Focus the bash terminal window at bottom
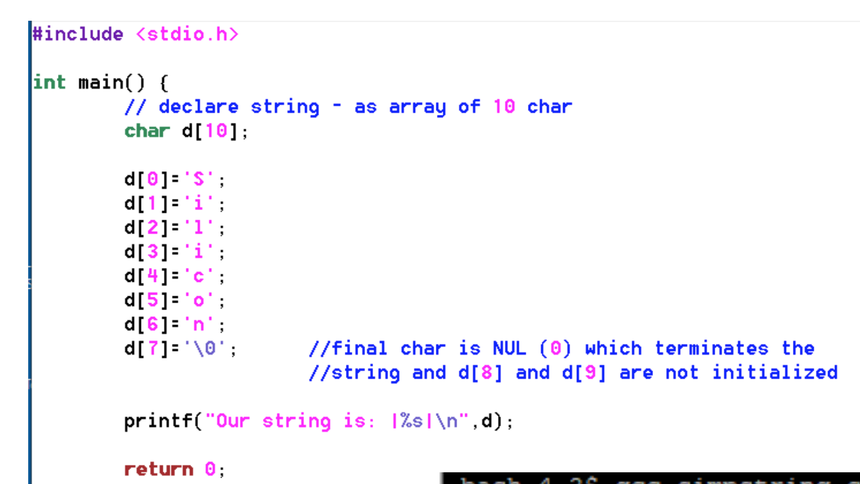Viewport: 860px width, 484px height. pos(639,479)
